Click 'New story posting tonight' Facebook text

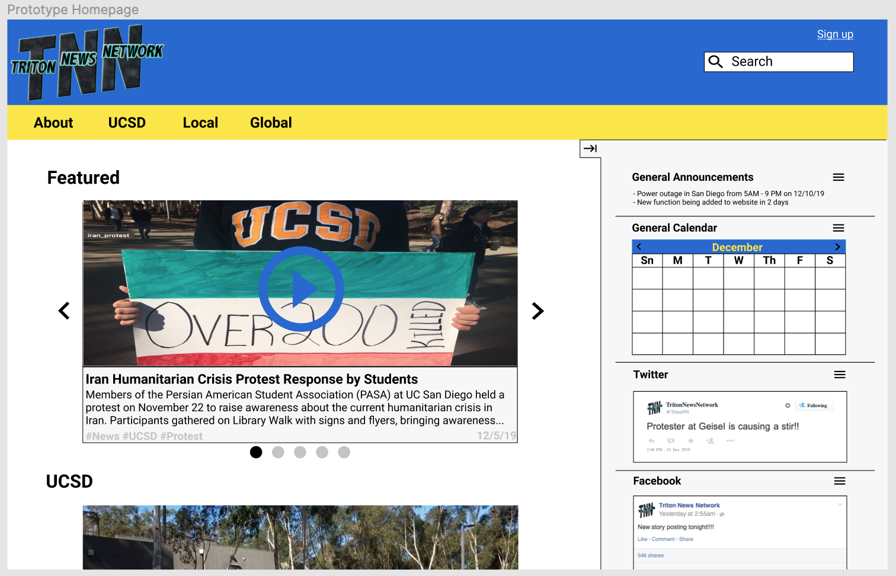(x=676, y=527)
